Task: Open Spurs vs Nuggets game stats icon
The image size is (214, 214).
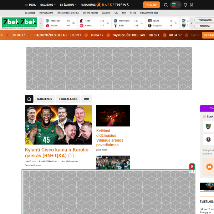Action: pyautogui.click(x=176, y=23)
